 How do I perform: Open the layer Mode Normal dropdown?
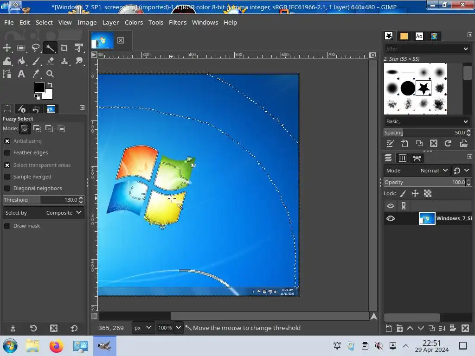[417, 171]
